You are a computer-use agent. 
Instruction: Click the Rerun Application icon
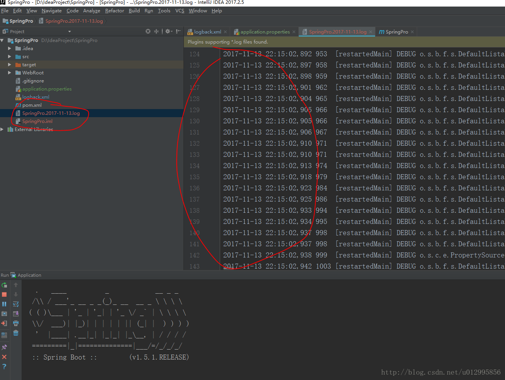click(x=4, y=285)
